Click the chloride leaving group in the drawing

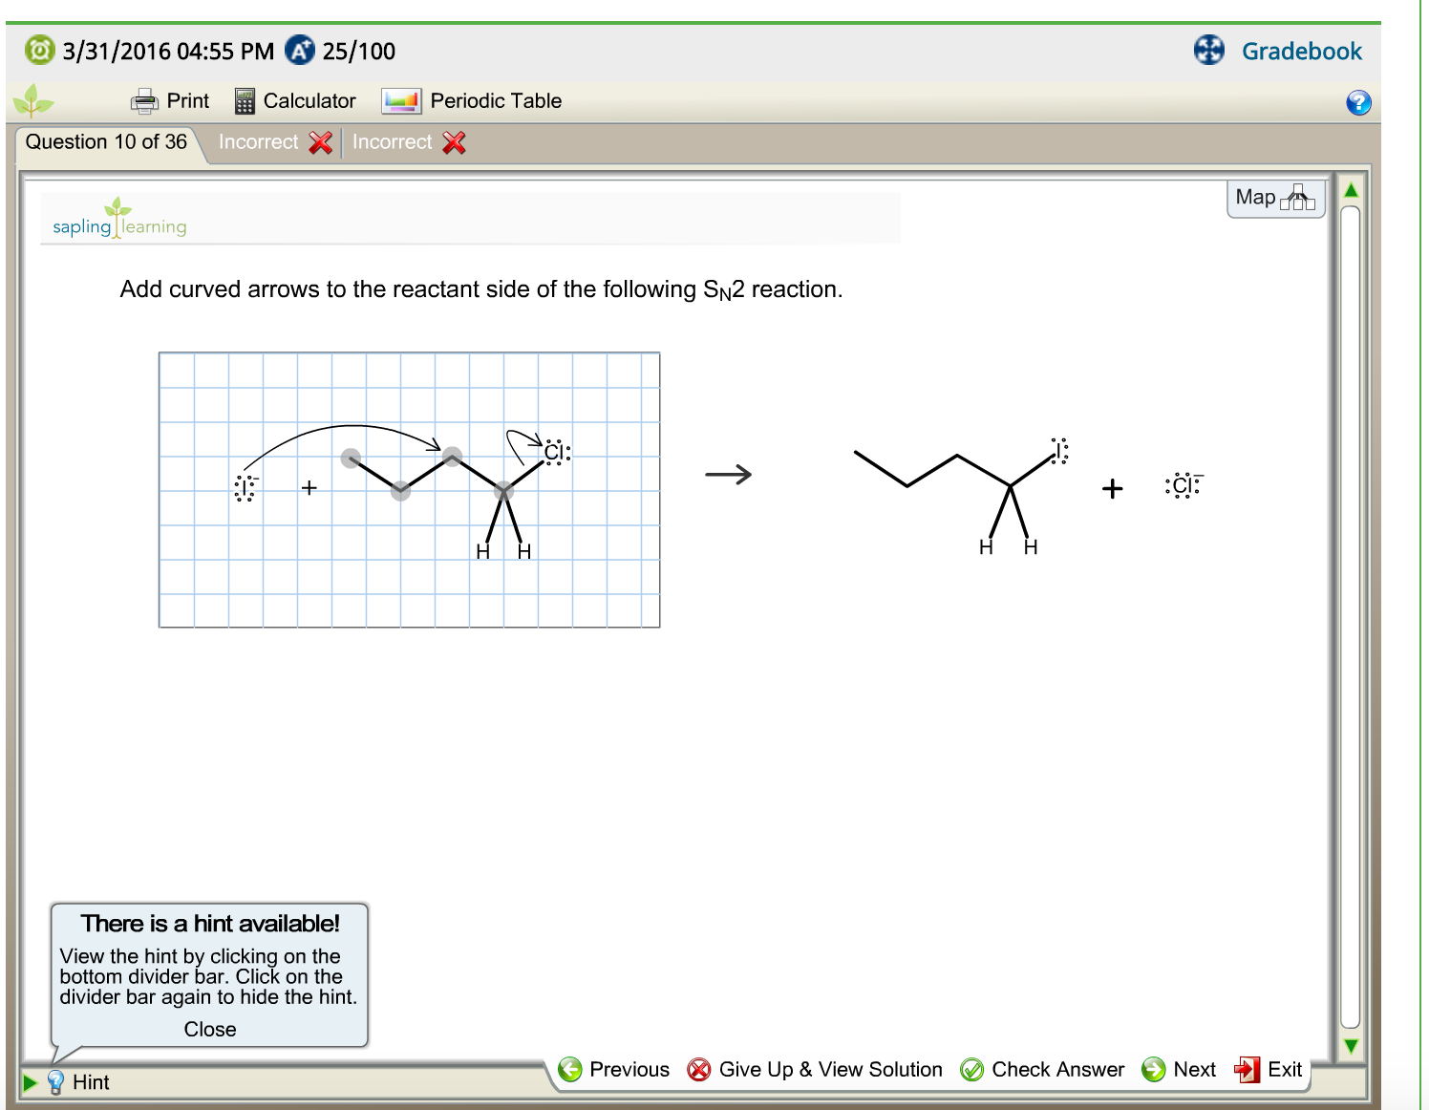pos(554,450)
